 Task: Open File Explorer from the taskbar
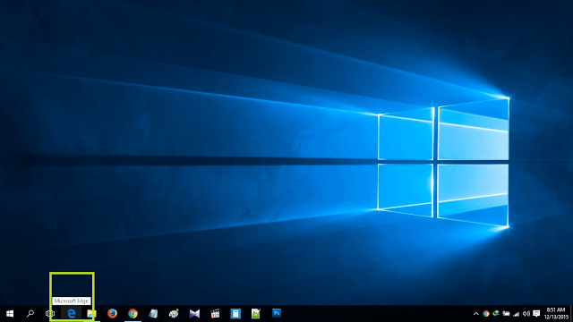(x=91, y=314)
